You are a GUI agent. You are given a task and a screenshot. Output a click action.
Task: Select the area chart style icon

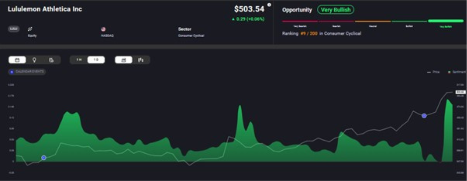[124, 60]
